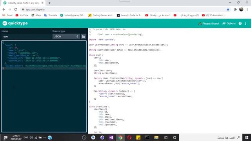Go back in the browser

point(4,9)
